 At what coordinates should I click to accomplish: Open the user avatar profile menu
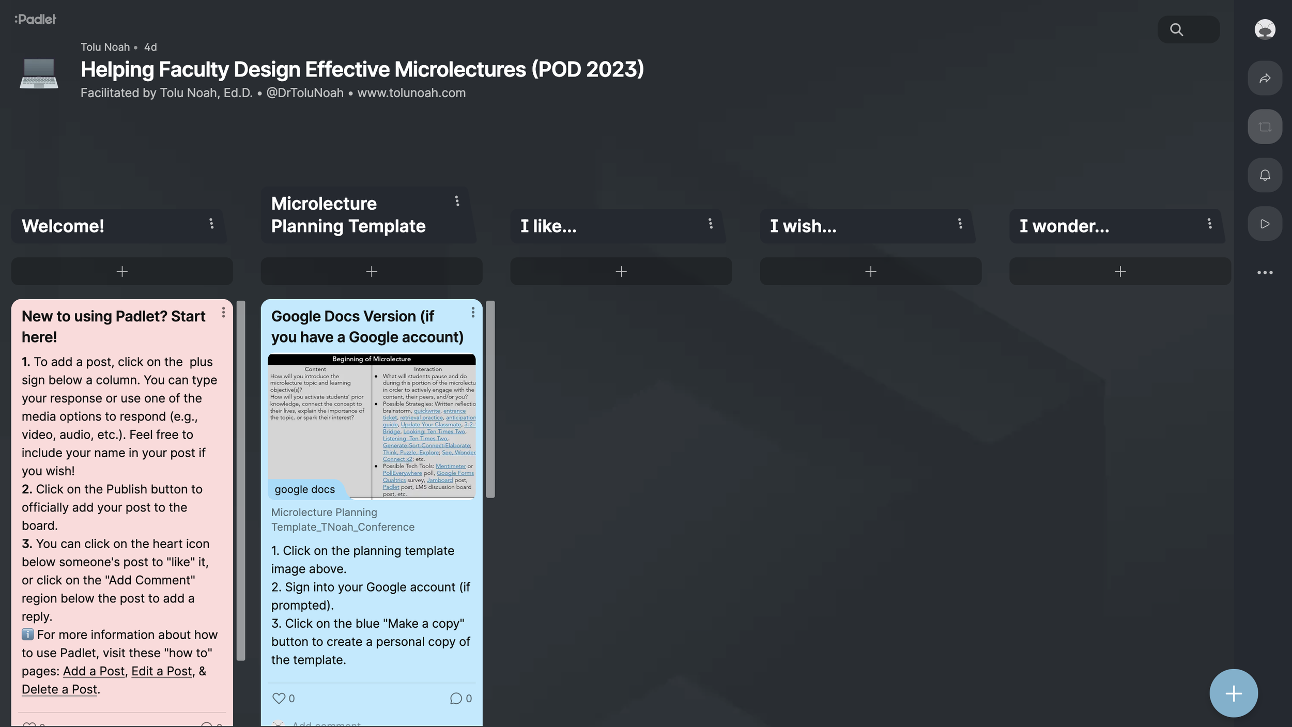[1264, 29]
